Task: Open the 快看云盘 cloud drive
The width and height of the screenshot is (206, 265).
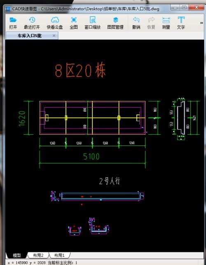Action: click(55, 23)
